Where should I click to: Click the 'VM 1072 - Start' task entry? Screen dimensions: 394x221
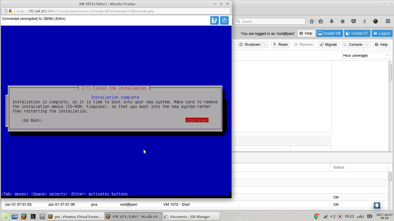point(177,205)
